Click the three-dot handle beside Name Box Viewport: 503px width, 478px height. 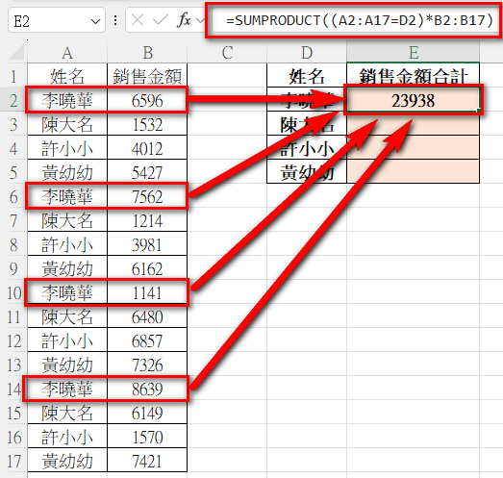click(x=115, y=20)
